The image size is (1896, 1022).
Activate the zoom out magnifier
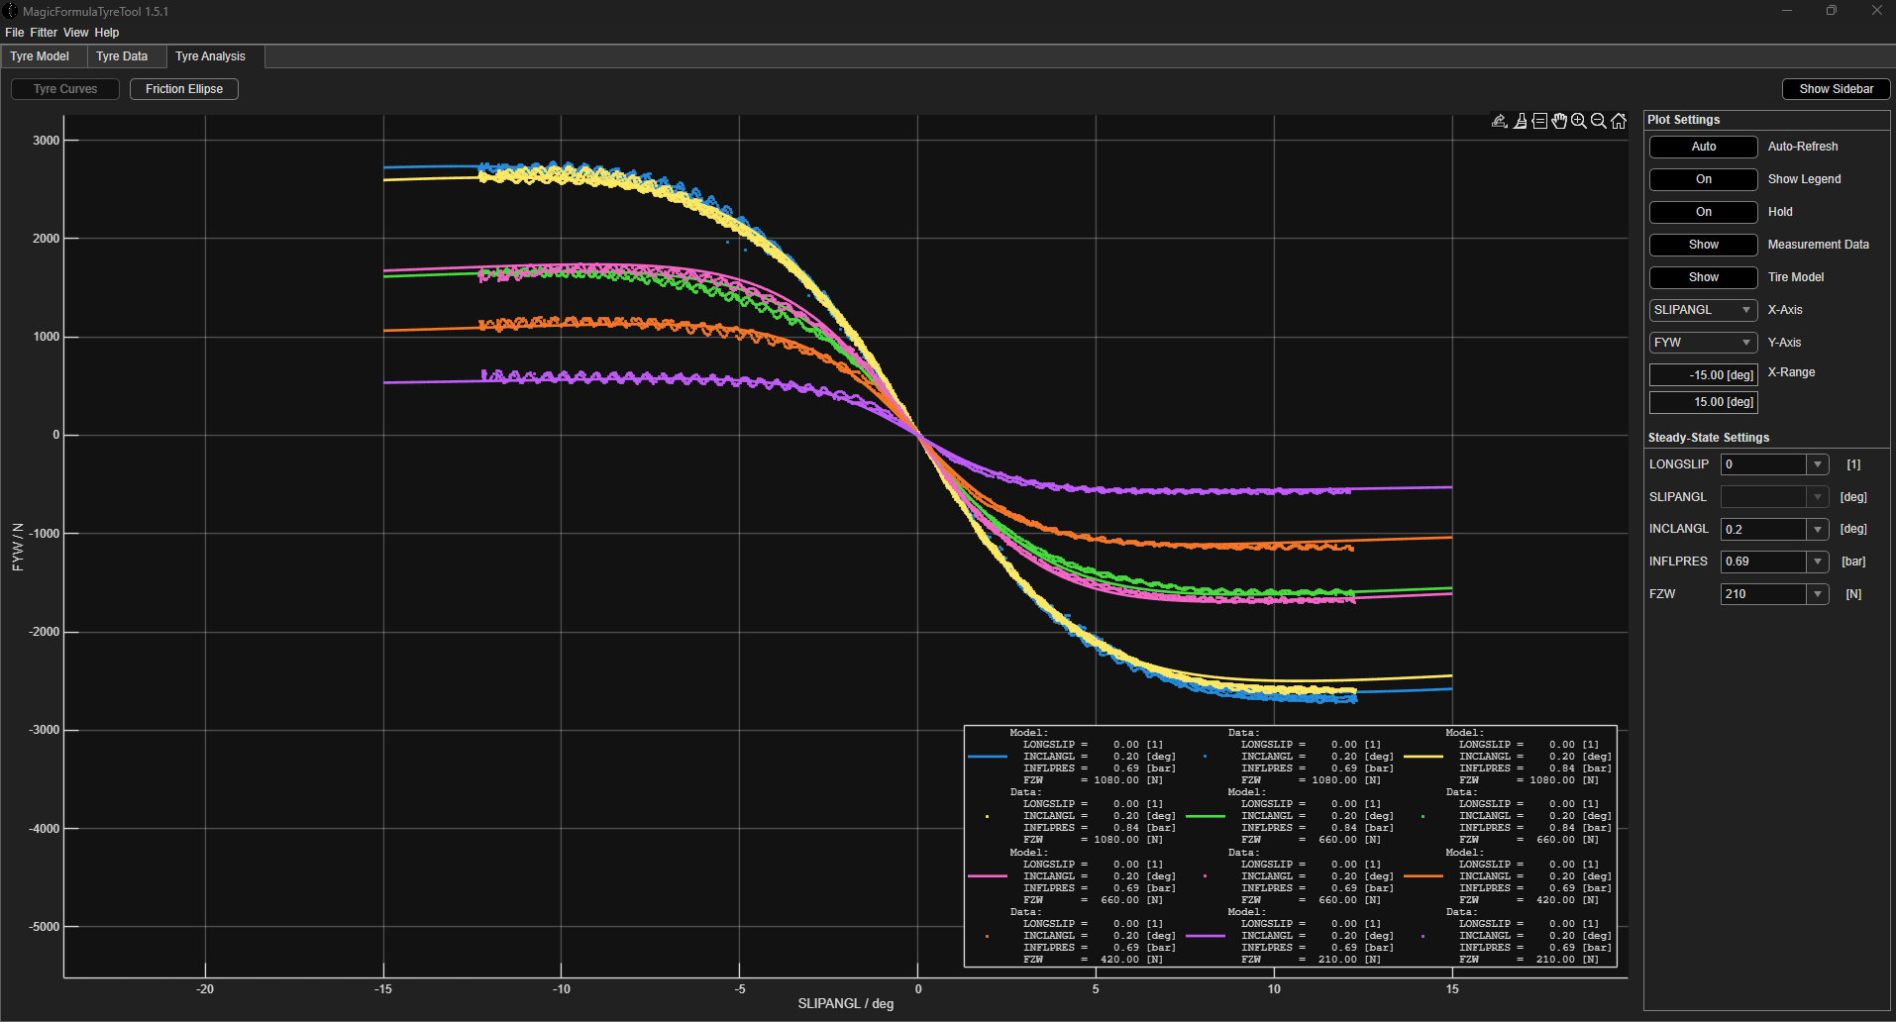pos(1599,121)
